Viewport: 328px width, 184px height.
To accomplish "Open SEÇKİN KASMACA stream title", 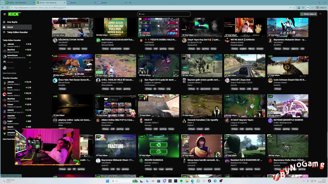I will coord(154,160).
